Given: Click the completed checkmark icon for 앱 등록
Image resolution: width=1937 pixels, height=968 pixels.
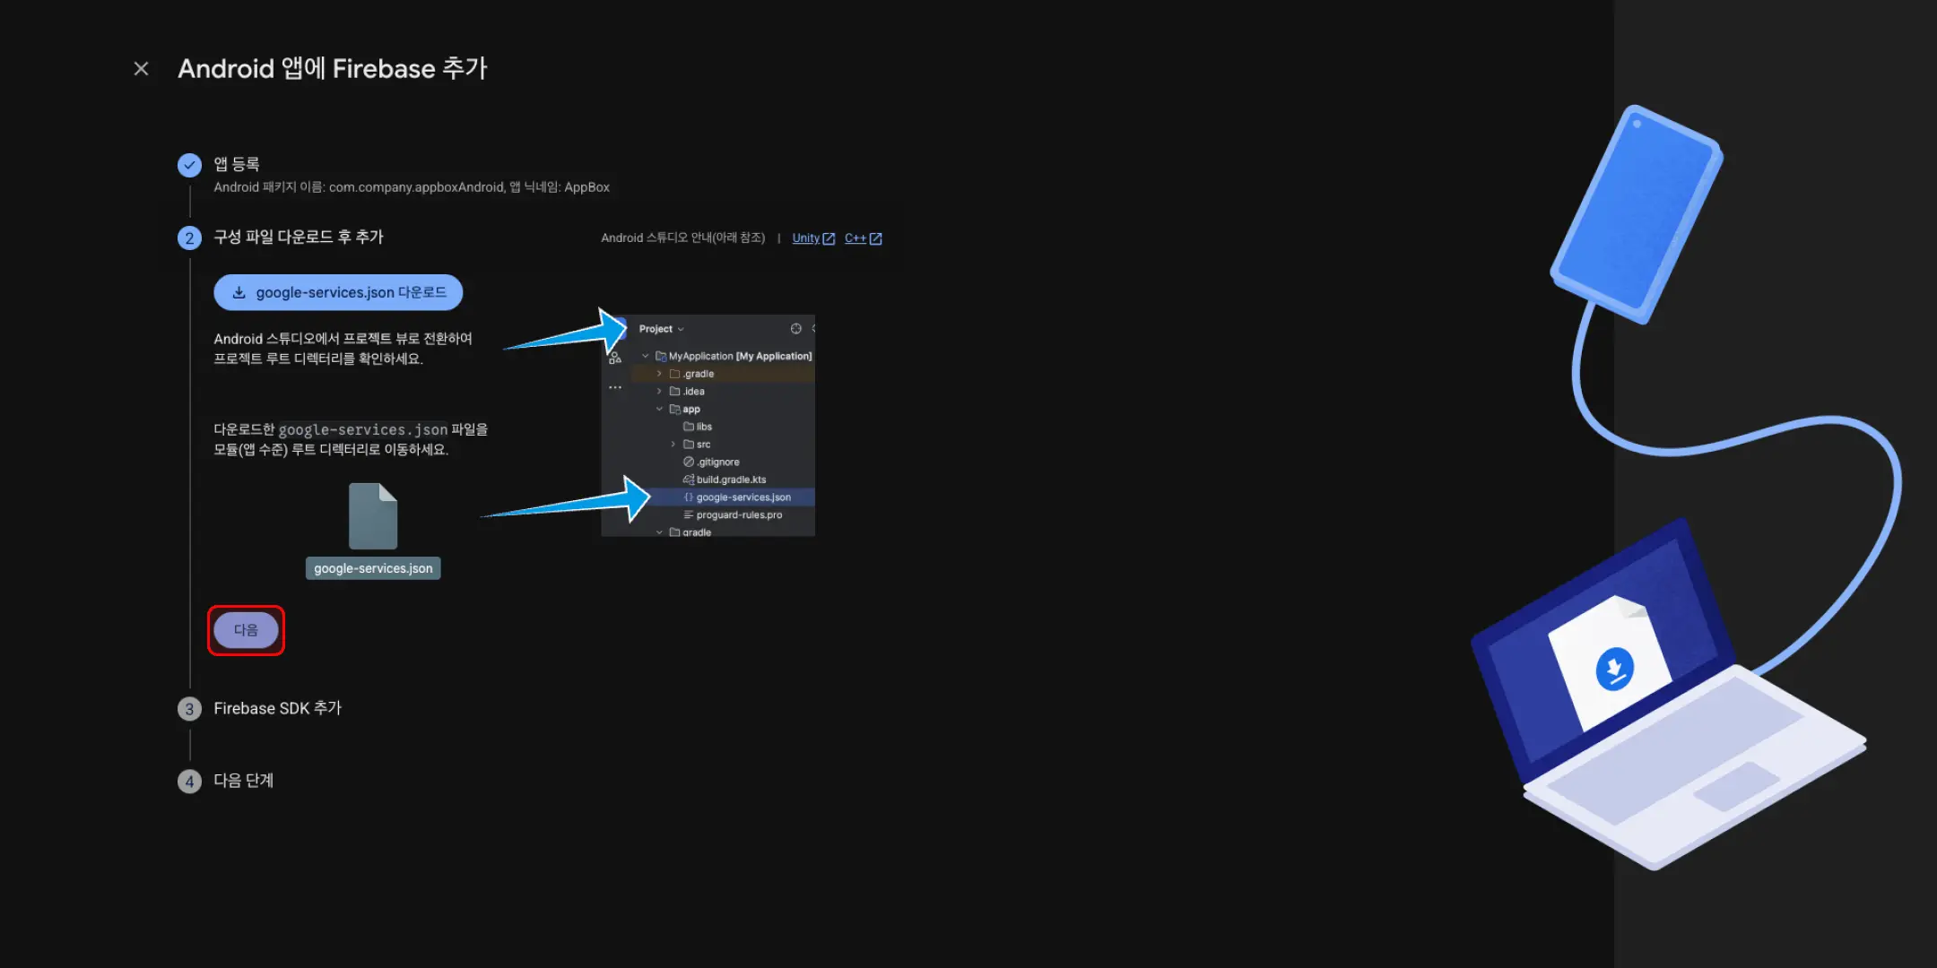Looking at the screenshot, I should pos(189,165).
